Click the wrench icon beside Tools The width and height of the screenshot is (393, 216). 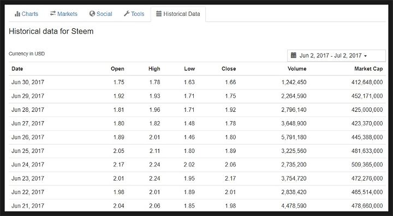coord(127,14)
